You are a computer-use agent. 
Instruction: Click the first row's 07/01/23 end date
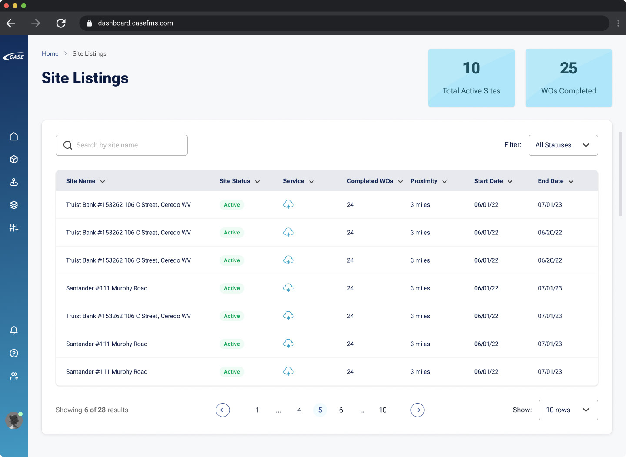tap(550, 205)
